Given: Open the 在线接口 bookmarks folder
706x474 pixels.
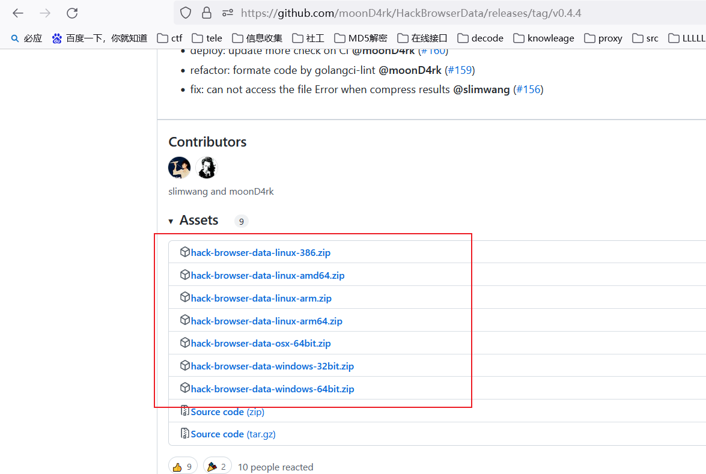Looking at the screenshot, I should [422, 38].
